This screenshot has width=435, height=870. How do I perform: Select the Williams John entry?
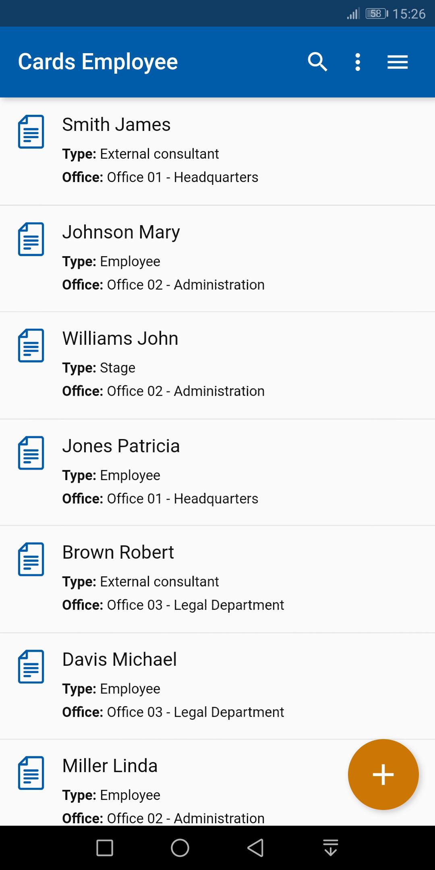pyautogui.click(x=217, y=365)
